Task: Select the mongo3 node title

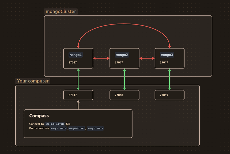Action: click(x=167, y=55)
